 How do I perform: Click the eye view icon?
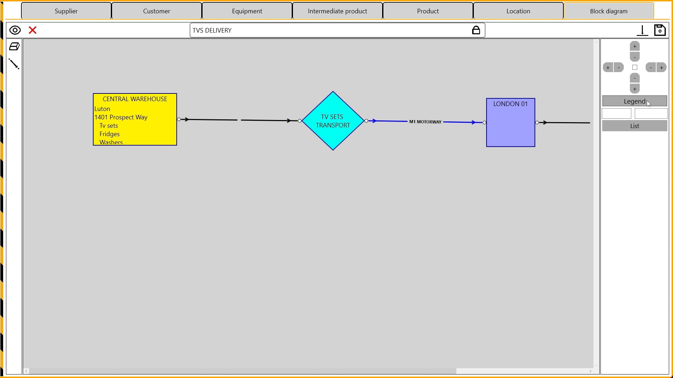[15, 30]
